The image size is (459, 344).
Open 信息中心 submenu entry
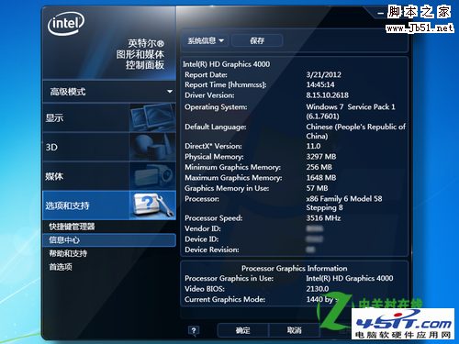(109, 240)
